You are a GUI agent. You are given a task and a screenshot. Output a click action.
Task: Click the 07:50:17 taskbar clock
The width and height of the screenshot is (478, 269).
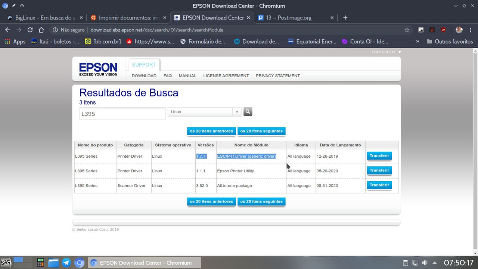[459, 263]
